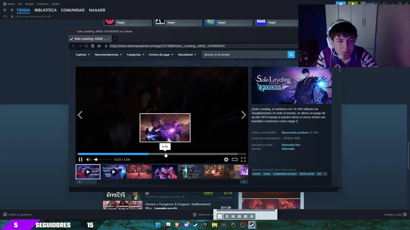Show previous media with left arrow
Screen dimensions: 410x230
pyautogui.click(x=80, y=115)
